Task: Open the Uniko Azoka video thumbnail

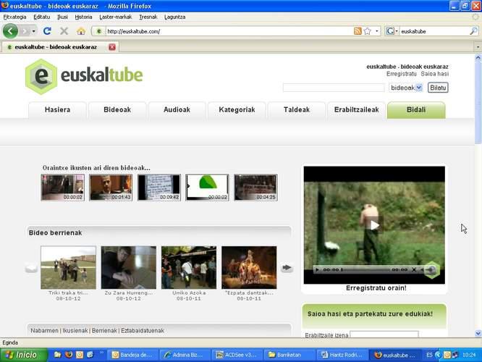Action: pos(189,267)
